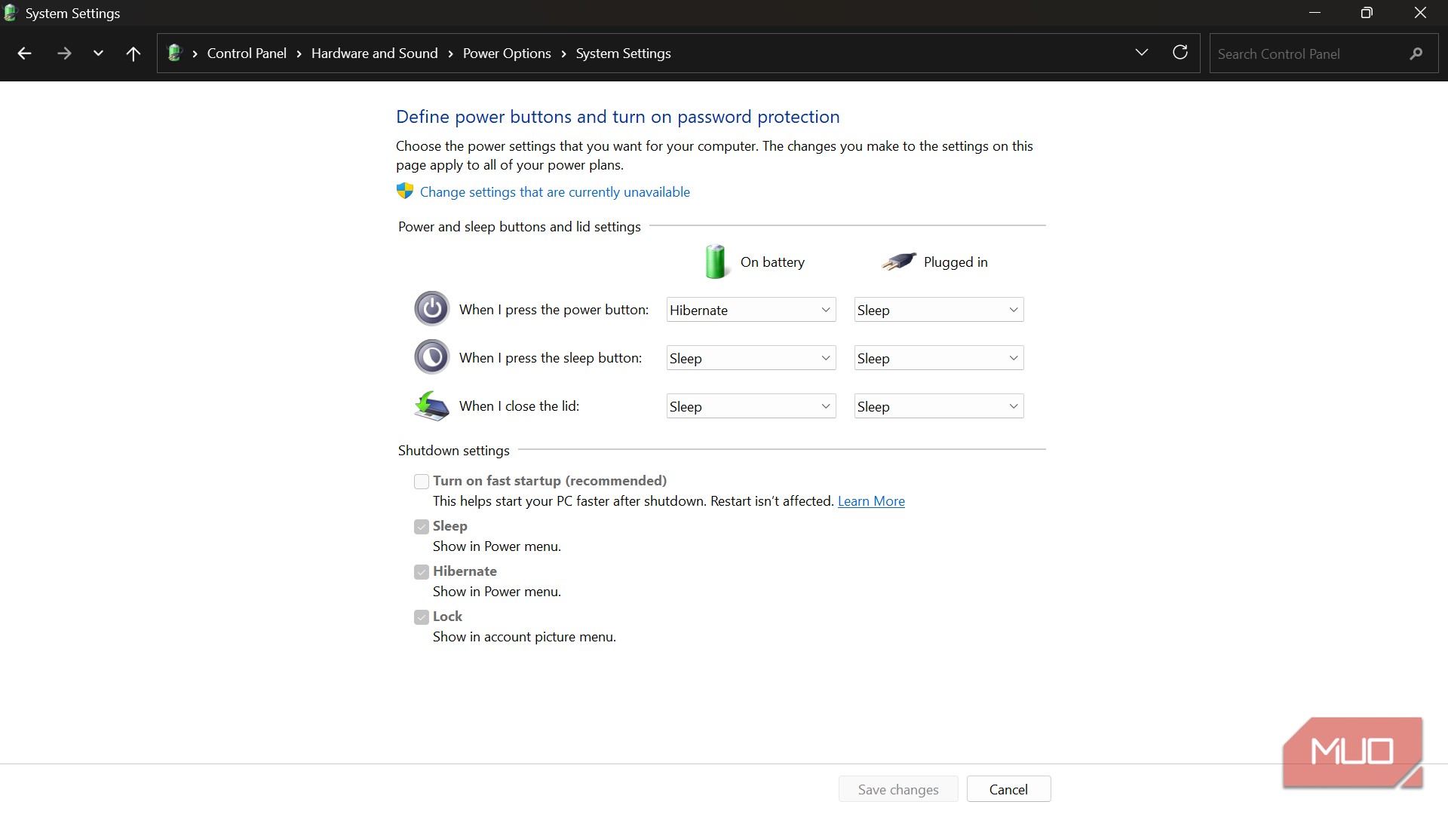This screenshot has height=814, width=1448.
Task: Open Control Panel breadcrumb
Action: (247, 54)
